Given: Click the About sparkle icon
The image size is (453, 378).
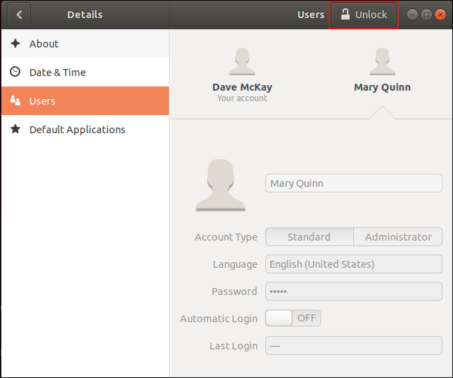Looking at the screenshot, I should [15, 43].
